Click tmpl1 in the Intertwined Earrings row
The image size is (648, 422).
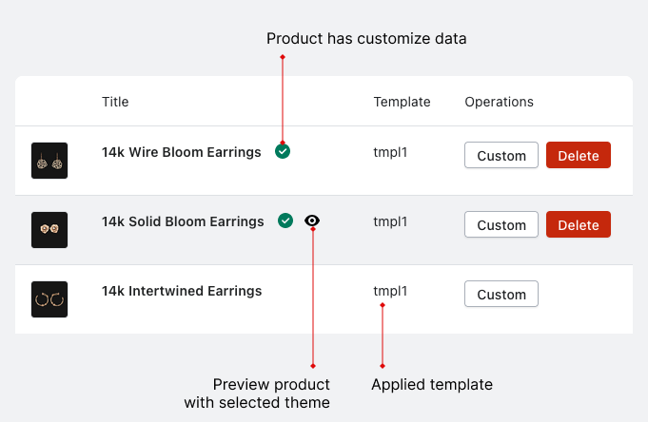pyautogui.click(x=390, y=291)
